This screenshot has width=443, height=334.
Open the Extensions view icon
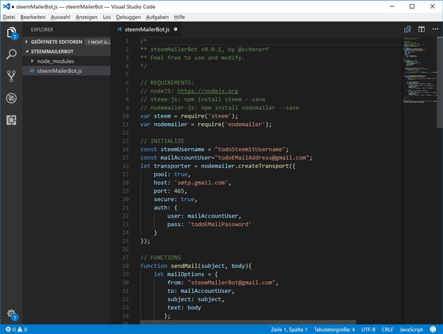pyautogui.click(x=11, y=120)
